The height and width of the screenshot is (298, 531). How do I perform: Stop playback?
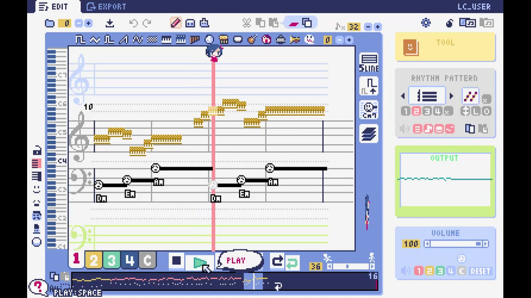[x=176, y=261]
